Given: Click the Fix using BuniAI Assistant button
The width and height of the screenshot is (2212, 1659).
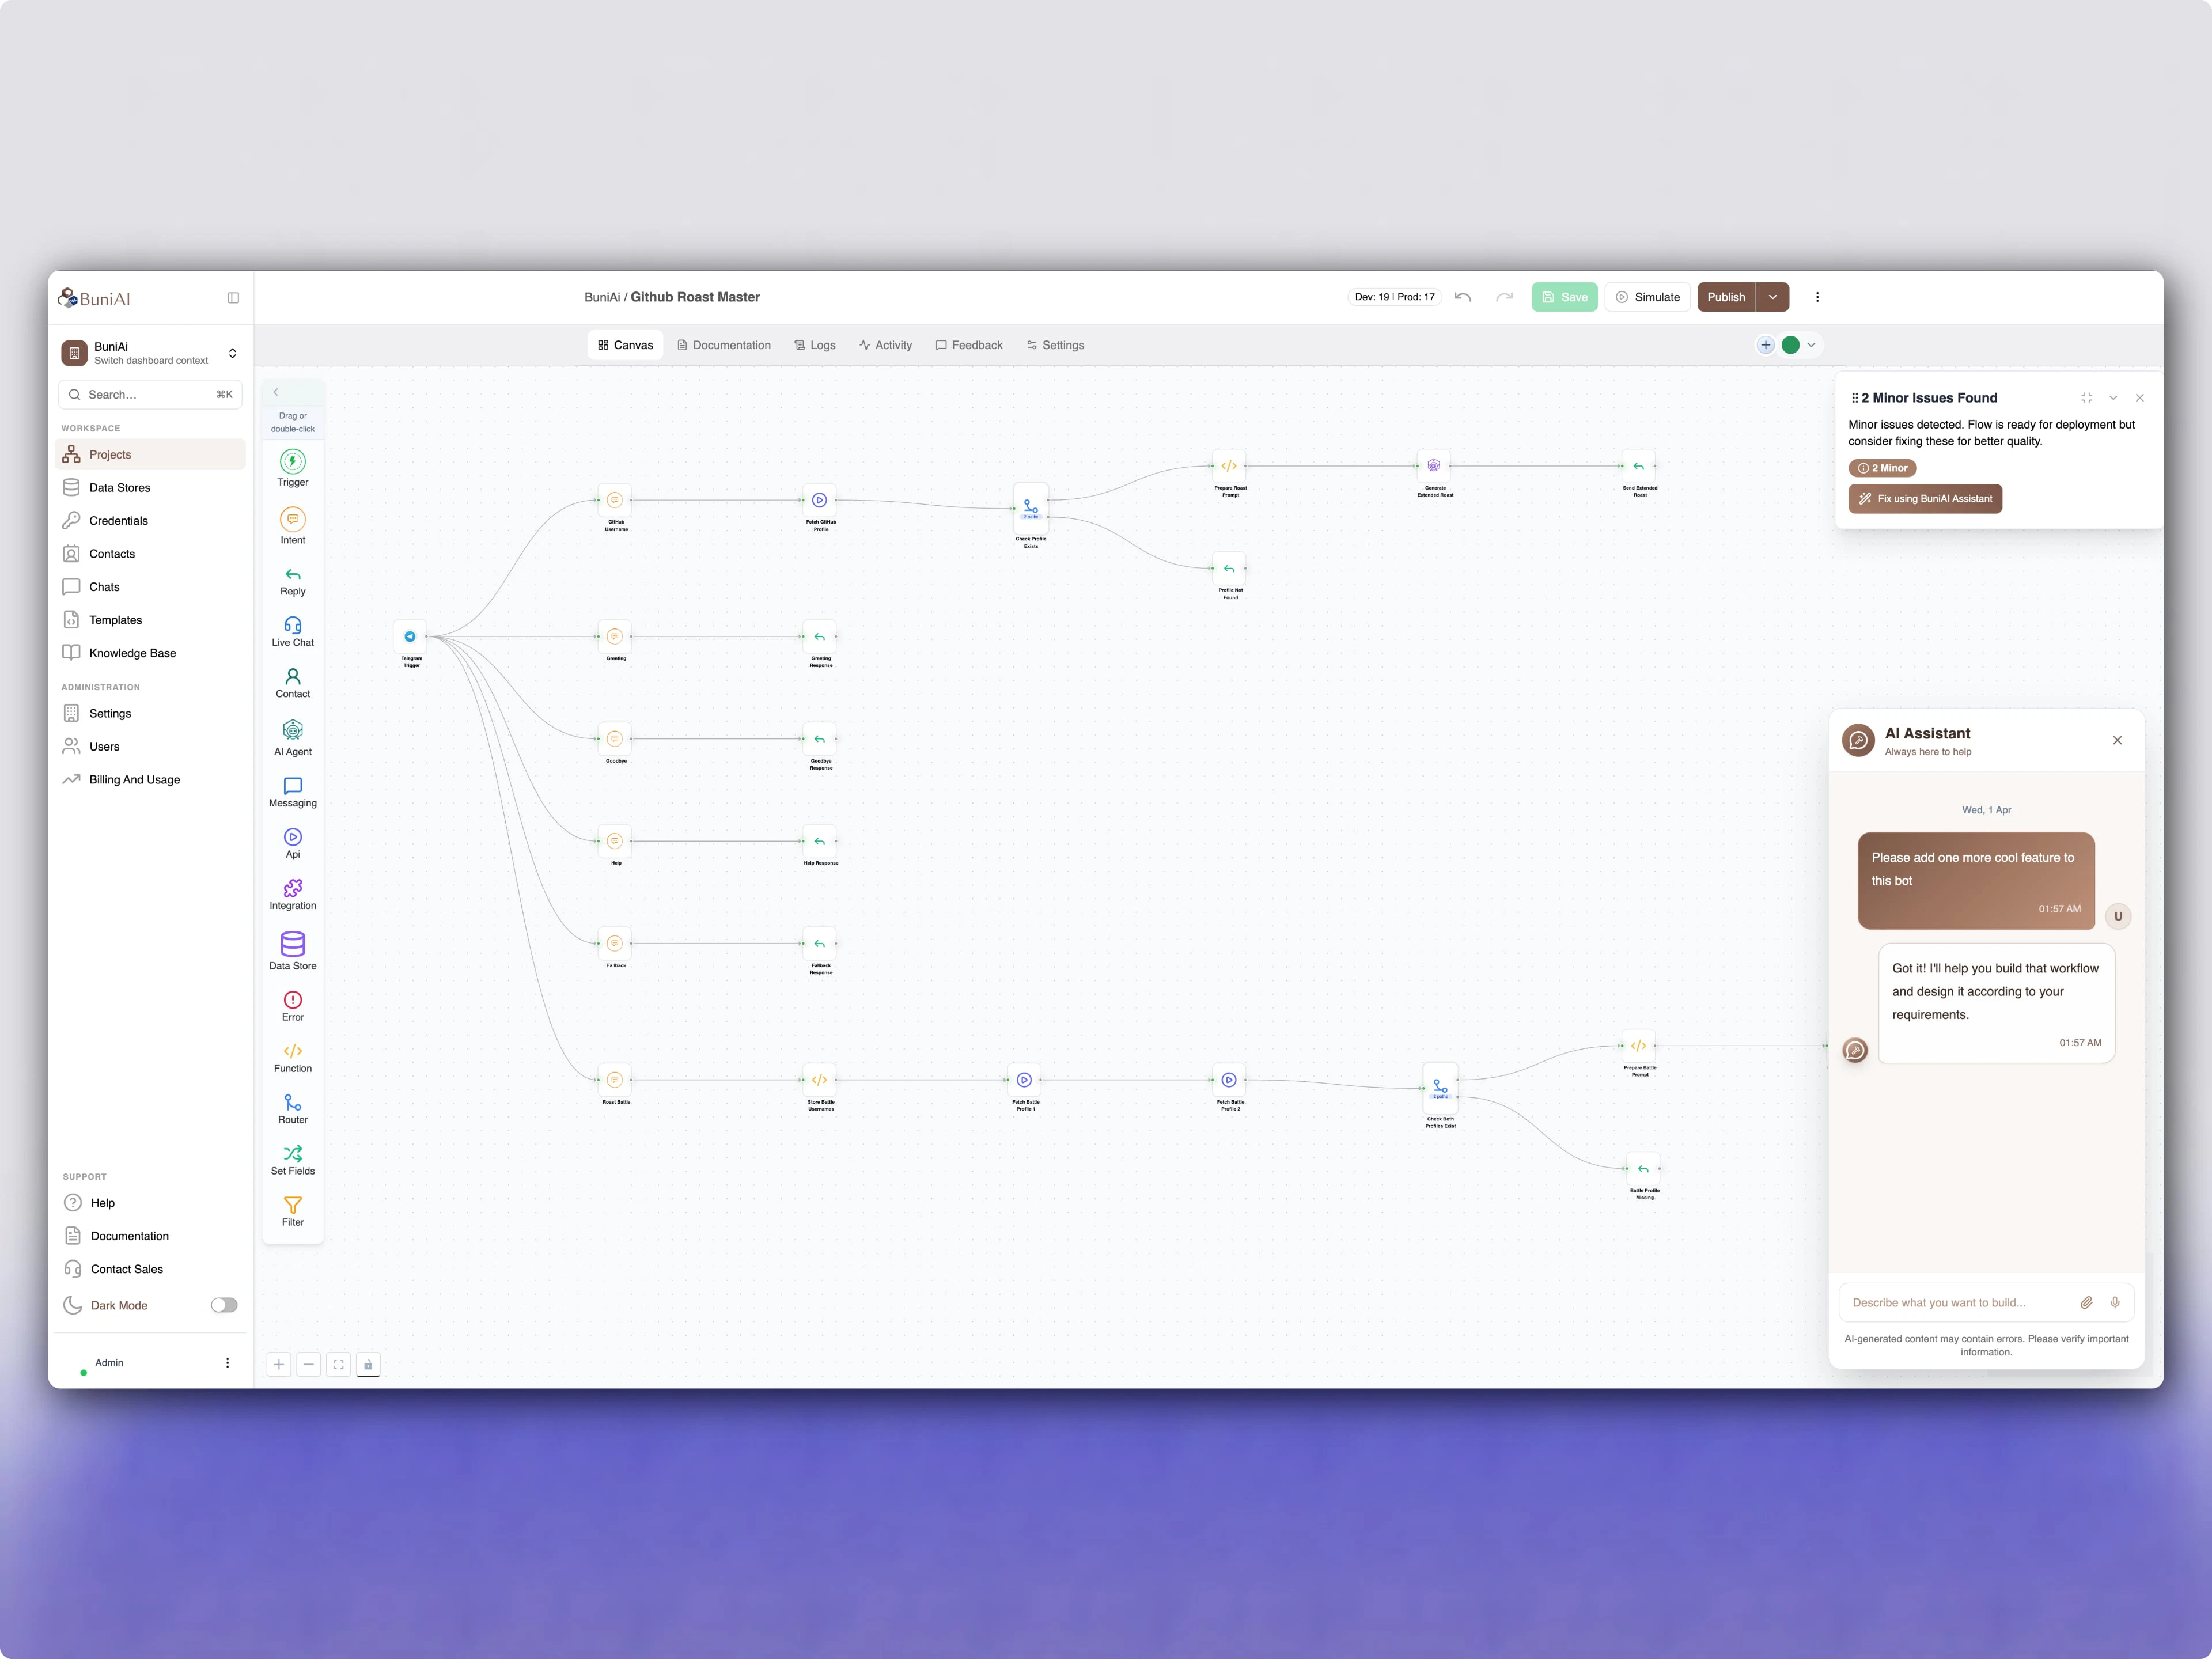Looking at the screenshot, I should pyautogui.click(x=1925, y=498).
